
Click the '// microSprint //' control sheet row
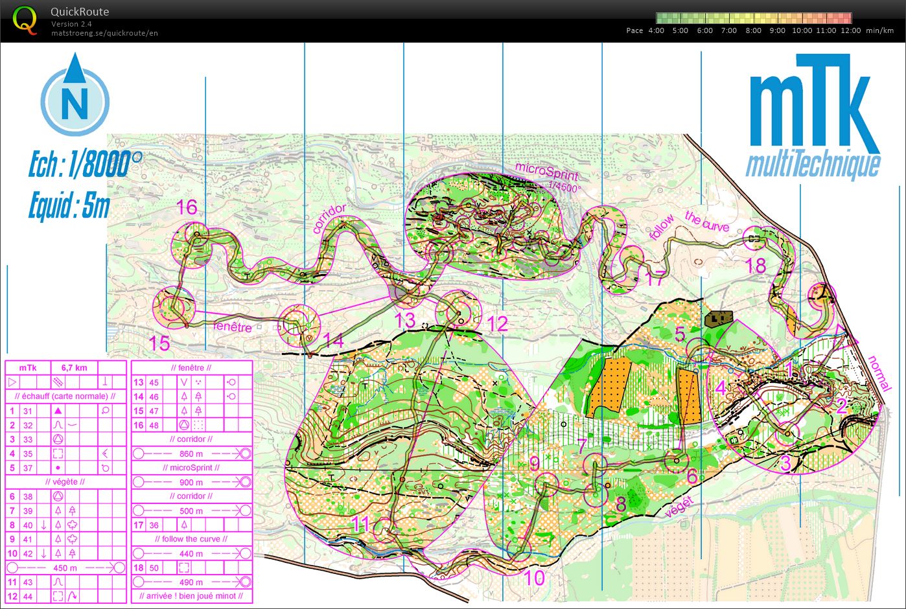pyautogui.click(x=191, y=467)
